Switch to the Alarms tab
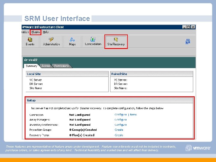 (x=46, y=66)
